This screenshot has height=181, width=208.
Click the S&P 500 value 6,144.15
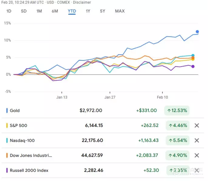coord(94,125)
